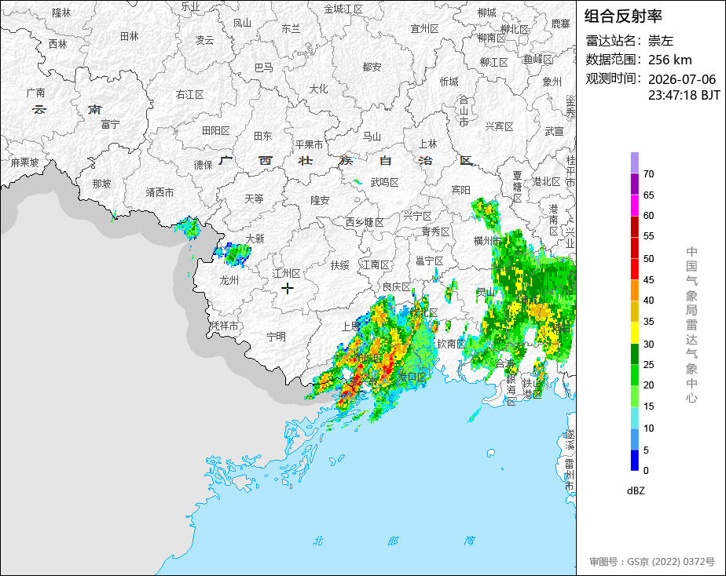Image resolution: width=726 pixels, height=576 pixels.
Task: Select the dark blue 0 dBZ swatch
Action: (634, 460)
